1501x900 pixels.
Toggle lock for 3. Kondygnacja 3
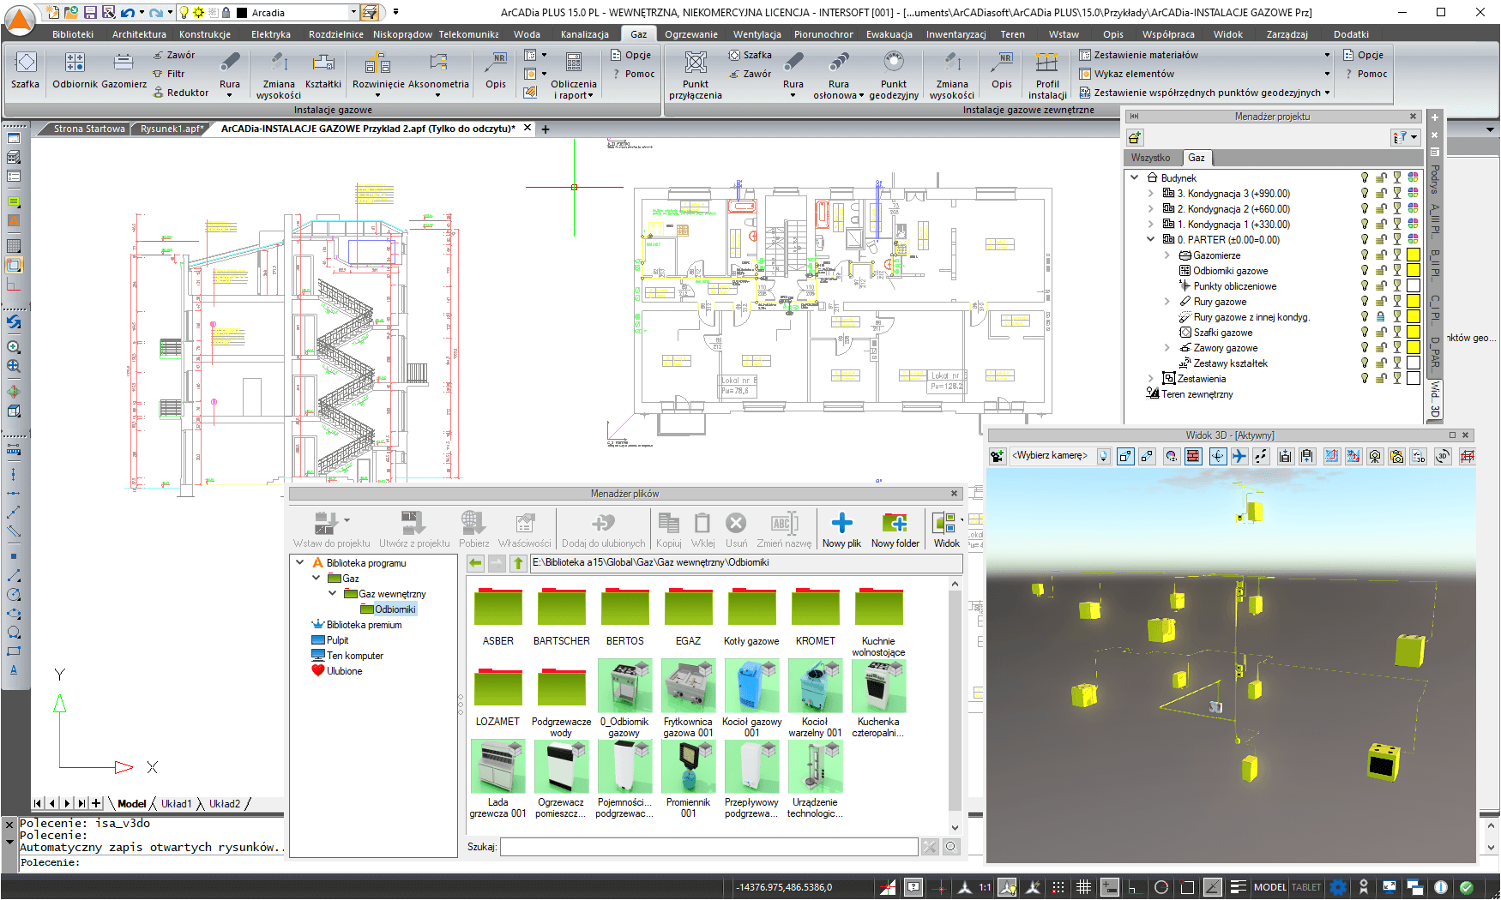(x=1381, y=193)
